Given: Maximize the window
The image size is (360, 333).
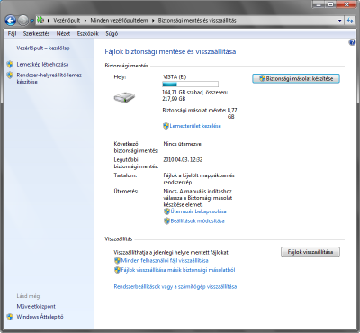Looking at the screenshot, I should 331,4.
